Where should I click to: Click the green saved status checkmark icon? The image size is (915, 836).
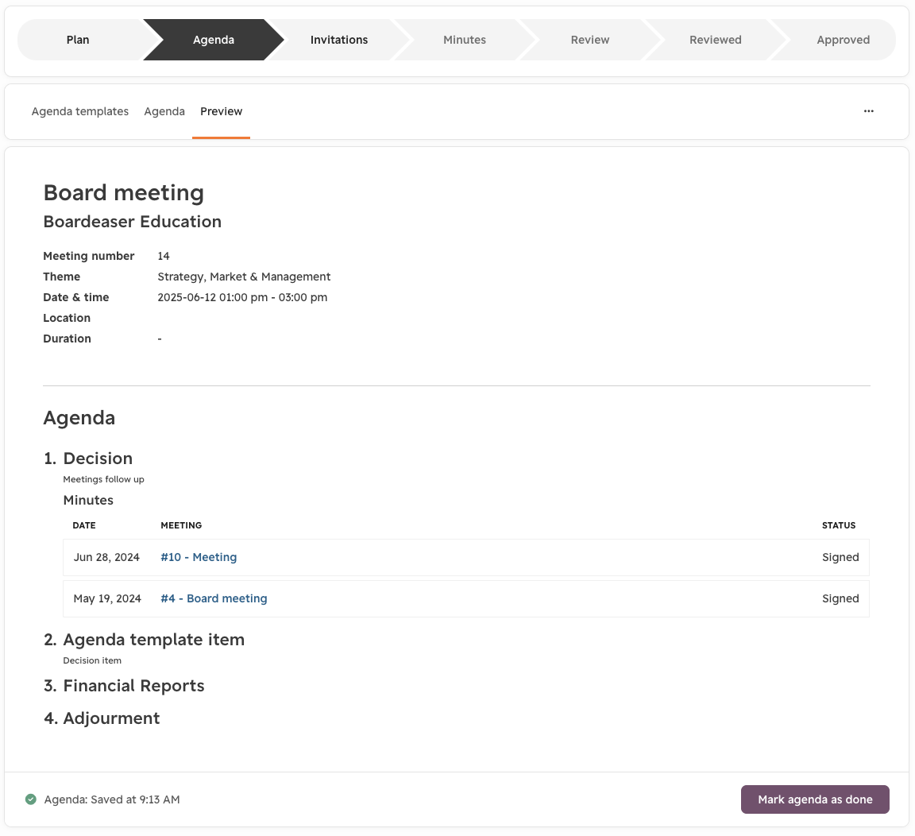pyautogui.click(x=31, y=799)
